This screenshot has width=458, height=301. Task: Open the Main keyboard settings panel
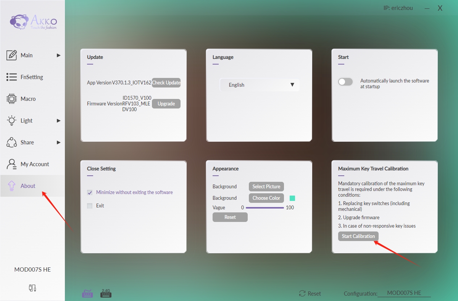(x=27, y=55)
